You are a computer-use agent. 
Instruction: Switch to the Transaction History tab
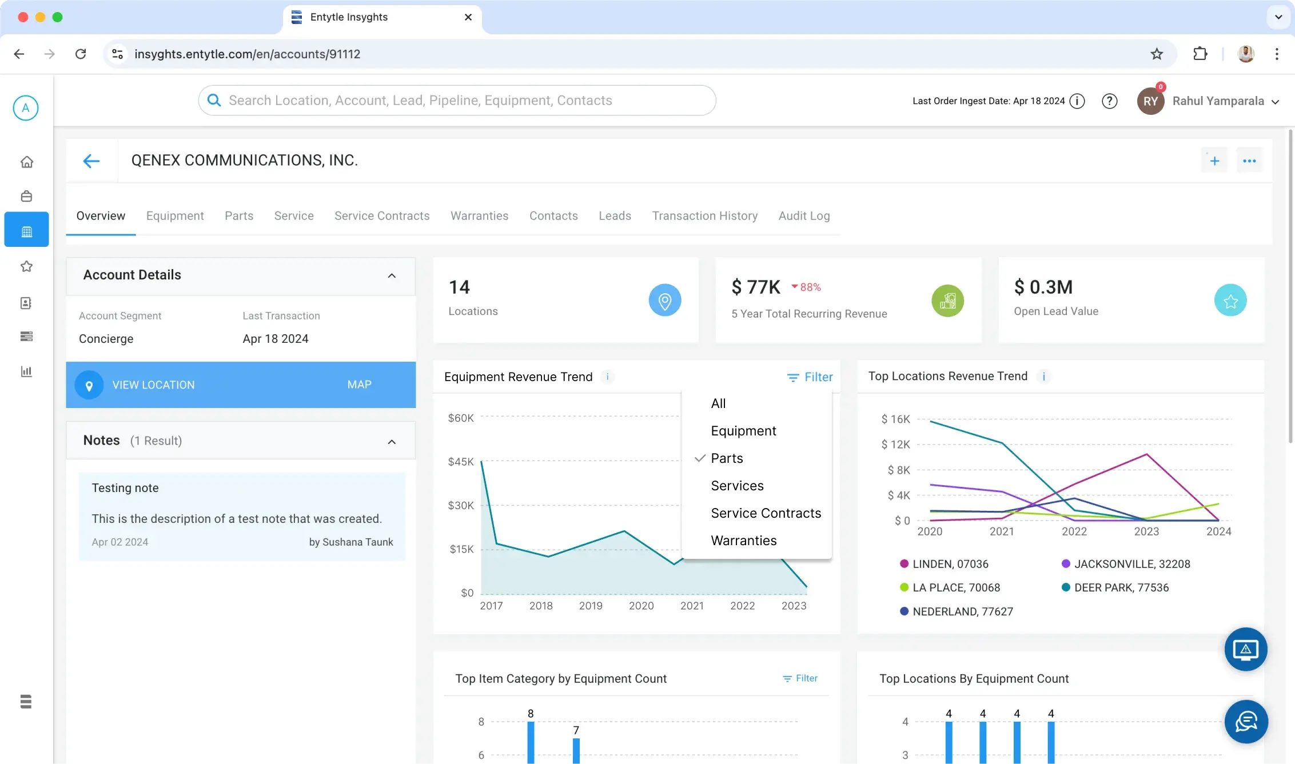[704, 216]
